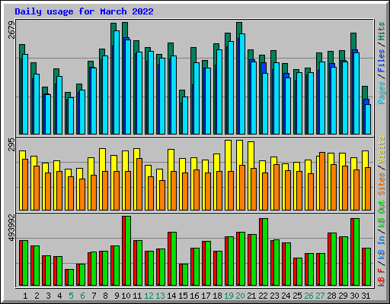Click day 2 on the x-axis
This screenshot has height=304, width=390.
(37, 296)
